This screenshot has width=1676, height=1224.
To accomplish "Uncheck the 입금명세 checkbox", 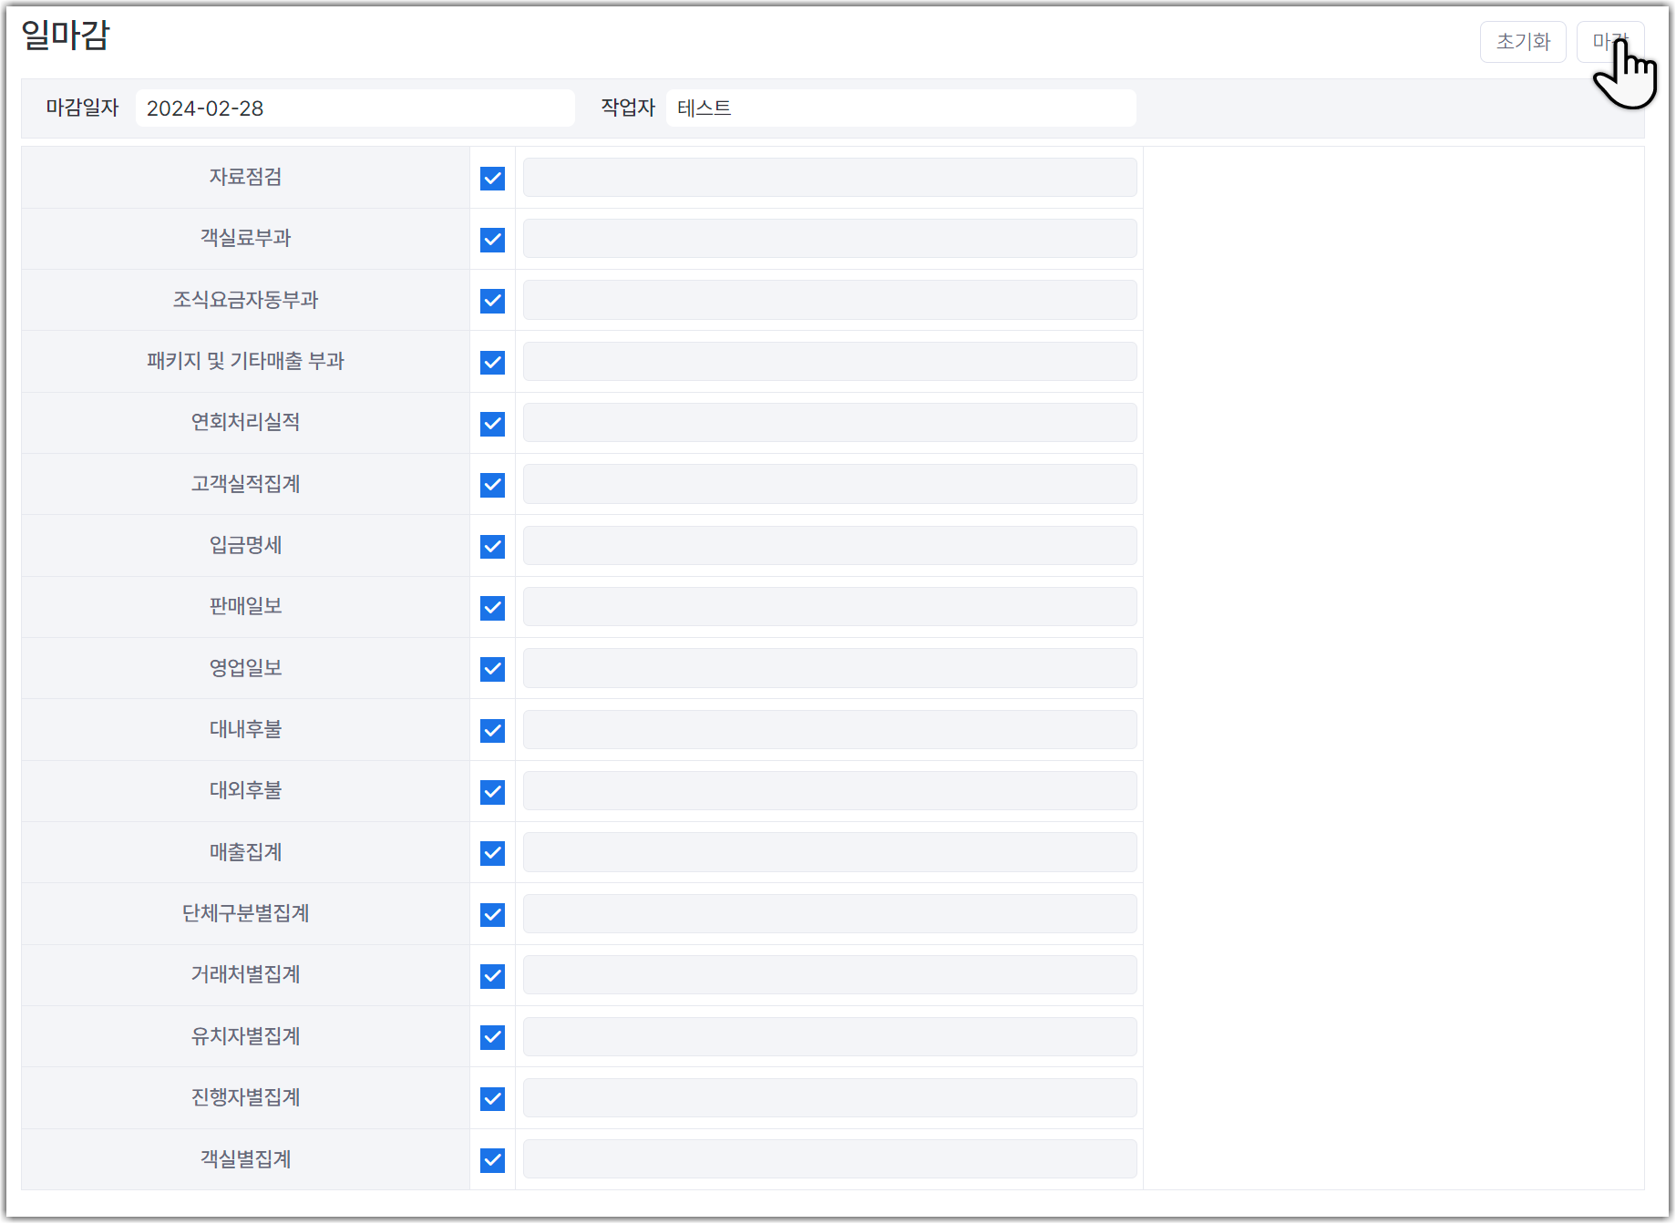I will [493, 547].
